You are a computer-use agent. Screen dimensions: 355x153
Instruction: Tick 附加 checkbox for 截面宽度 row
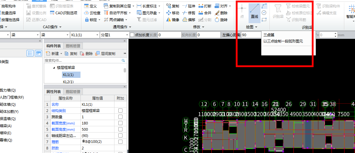[x=120, y=123]
